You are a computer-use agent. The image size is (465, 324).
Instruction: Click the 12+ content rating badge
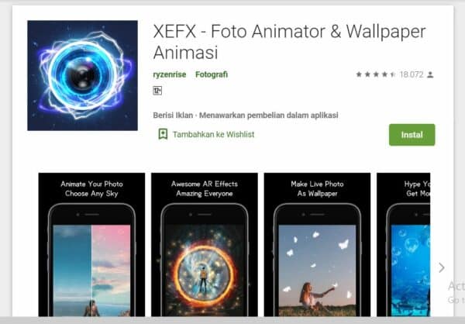point(157,91)
